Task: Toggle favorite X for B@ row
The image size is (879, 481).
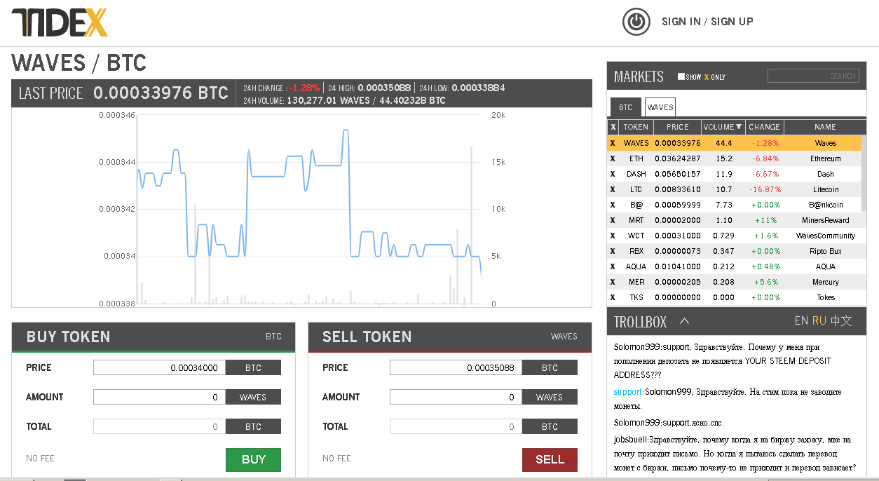Action: [x=613, y=205]
